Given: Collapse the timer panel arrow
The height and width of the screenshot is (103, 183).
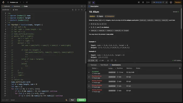Looking at the screenshot, I should 152,2.
